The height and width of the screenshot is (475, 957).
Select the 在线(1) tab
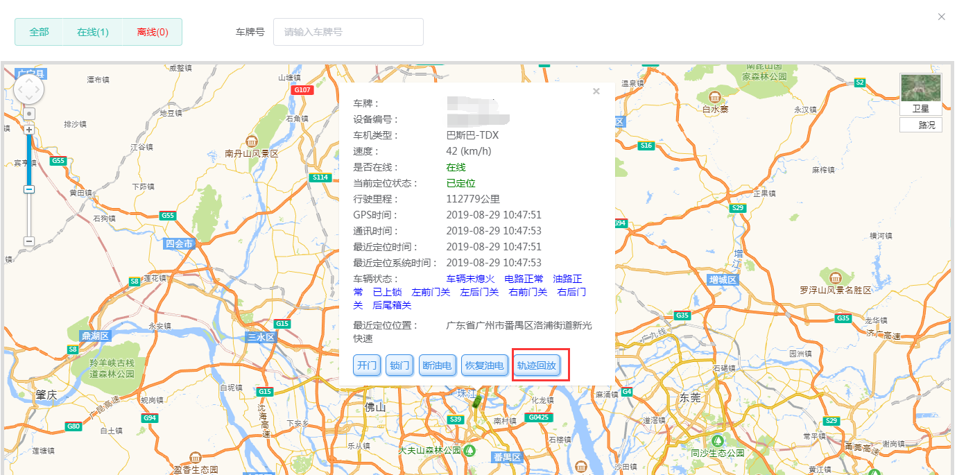click(92, 32)
